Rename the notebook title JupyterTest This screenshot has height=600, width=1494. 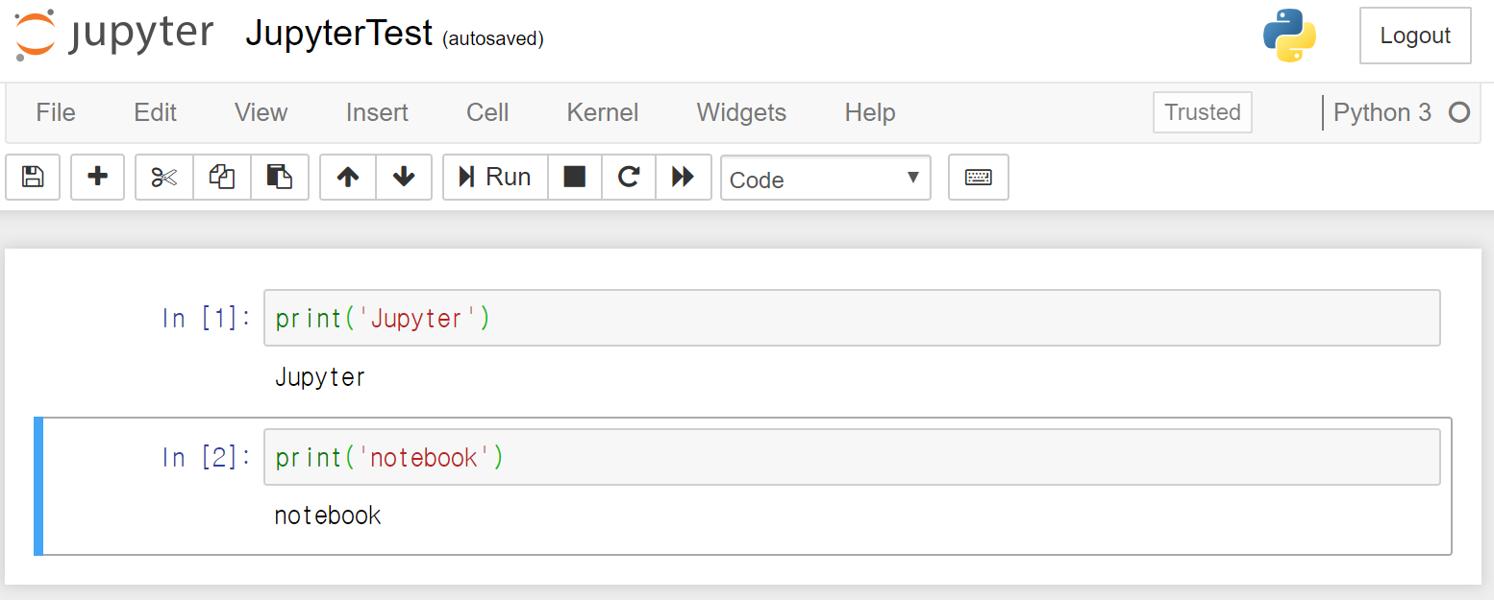[339, 34]
